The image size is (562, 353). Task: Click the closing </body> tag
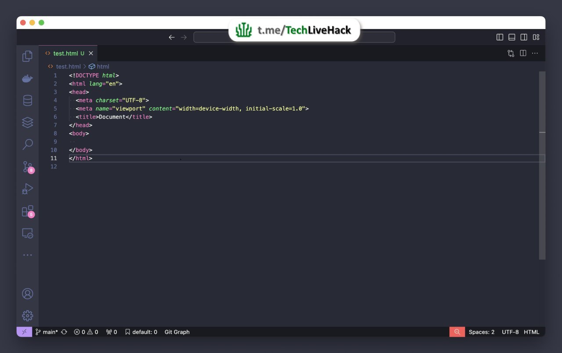tap(81, 150)
